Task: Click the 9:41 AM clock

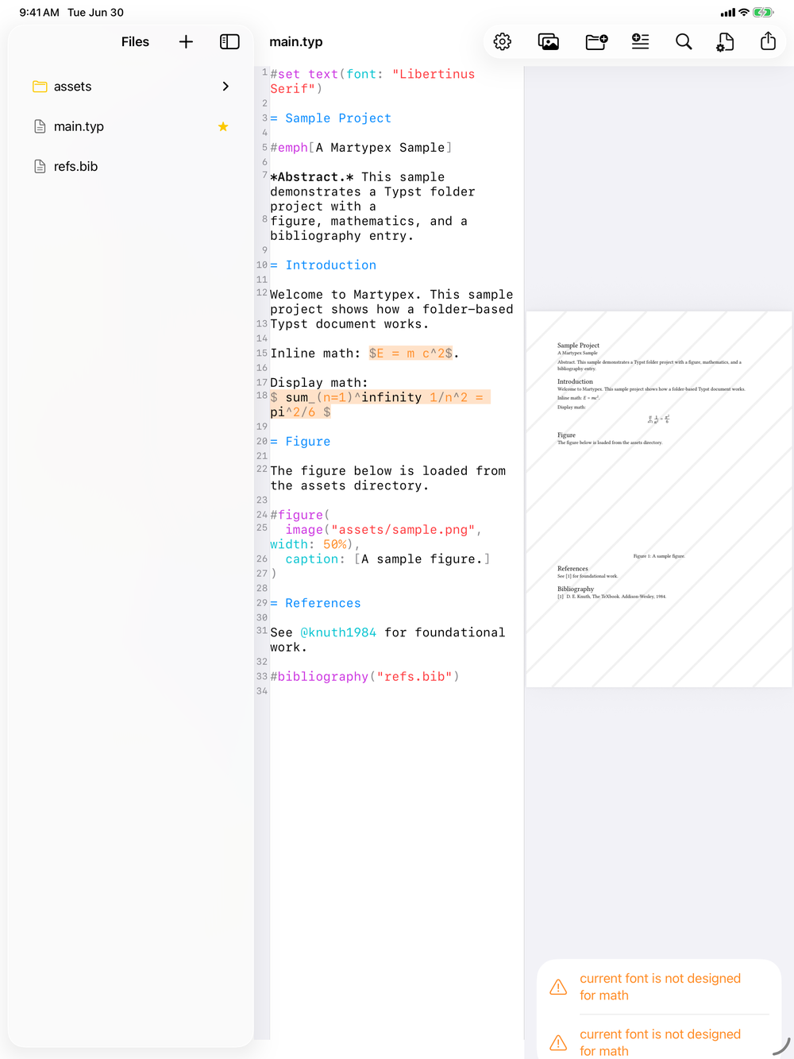Action: point(40,12)
